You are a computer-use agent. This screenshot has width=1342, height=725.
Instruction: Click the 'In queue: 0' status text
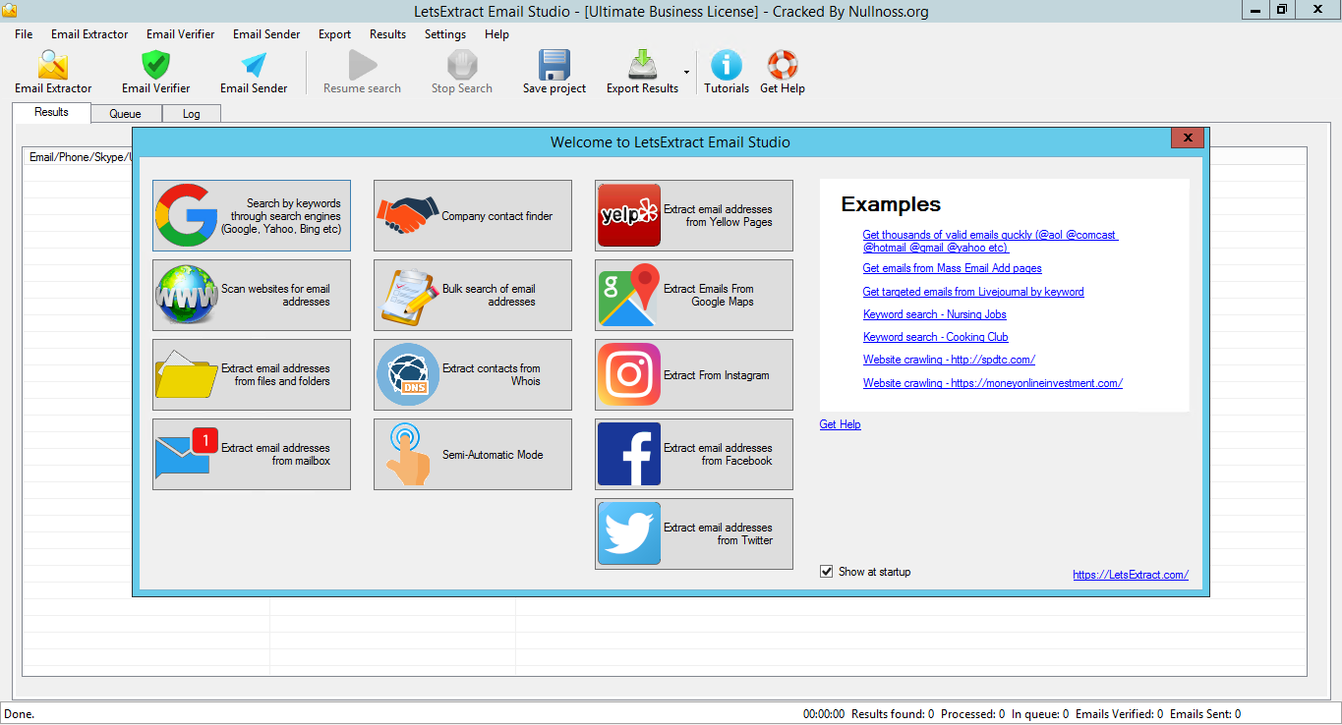pyautogui.click(x=1040, y=714)
